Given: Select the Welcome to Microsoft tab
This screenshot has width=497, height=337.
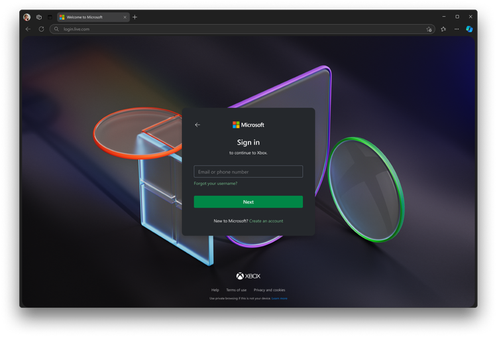Looking at the screenshot, I should (x=93, y=17).
